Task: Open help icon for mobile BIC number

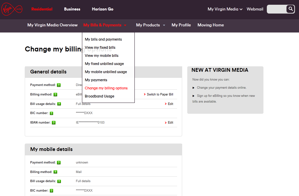Action: 51,191
